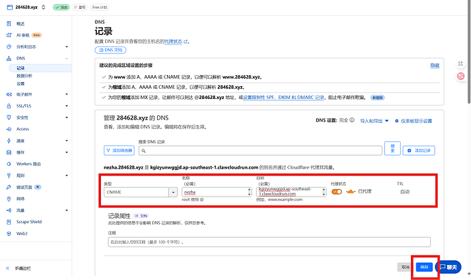Expand the 速度 menu arrow
The height and width of the screenshot is (280, 471).
[x=67, y=141]
